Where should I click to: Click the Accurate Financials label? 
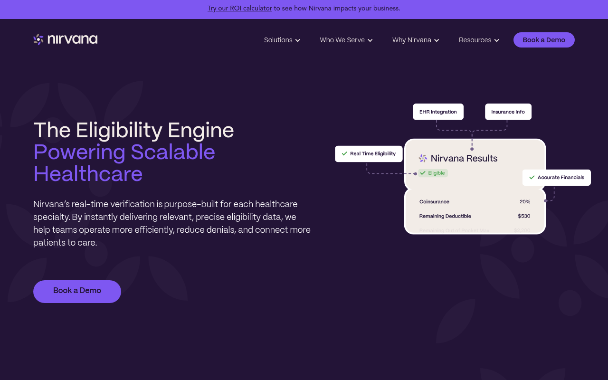(561, 178)
